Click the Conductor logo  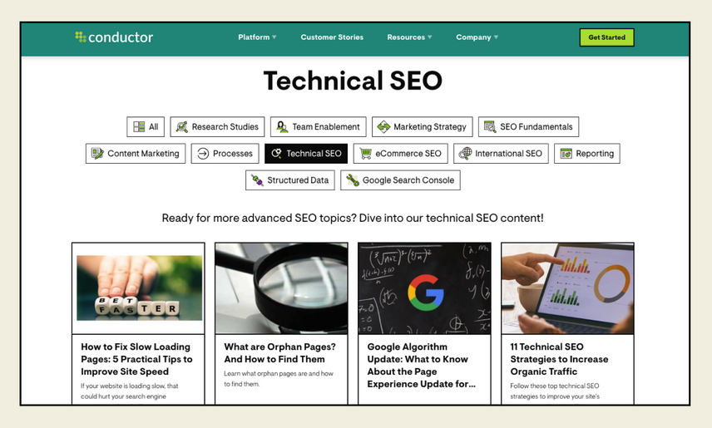pos(114,37)
